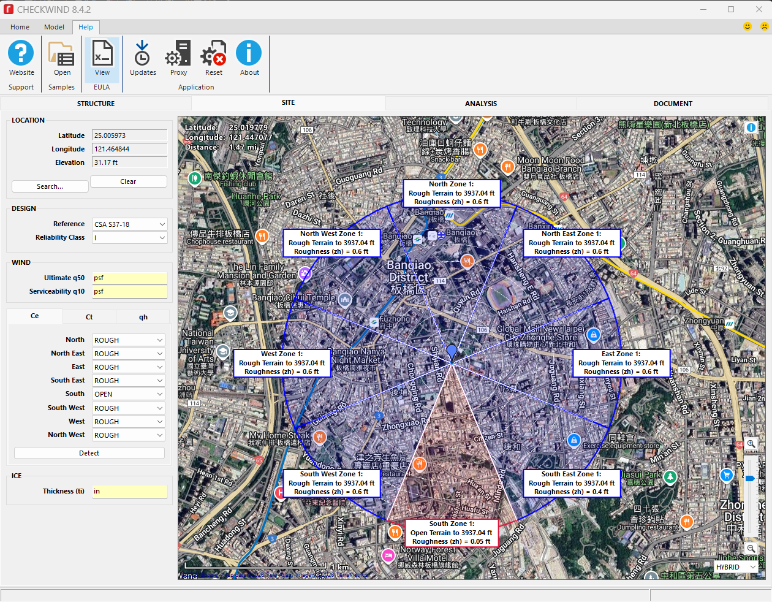Switch to the qh tab
Screen dimensions: 772x602
click(x=143, y=317)
